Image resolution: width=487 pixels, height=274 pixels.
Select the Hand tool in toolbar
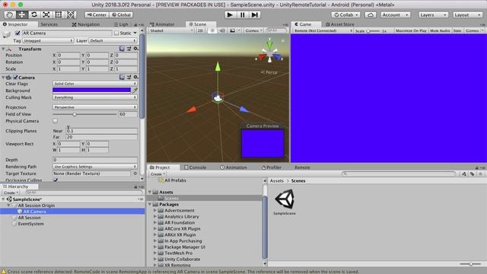coord(10,14)
